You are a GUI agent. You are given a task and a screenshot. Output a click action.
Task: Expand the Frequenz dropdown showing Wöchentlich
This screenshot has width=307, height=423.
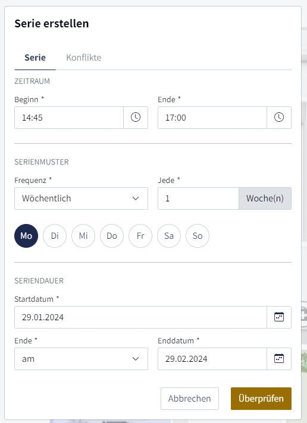click(x=81, y=198)
